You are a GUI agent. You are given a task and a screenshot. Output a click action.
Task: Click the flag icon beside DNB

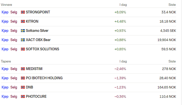click(x=23, y=87)
